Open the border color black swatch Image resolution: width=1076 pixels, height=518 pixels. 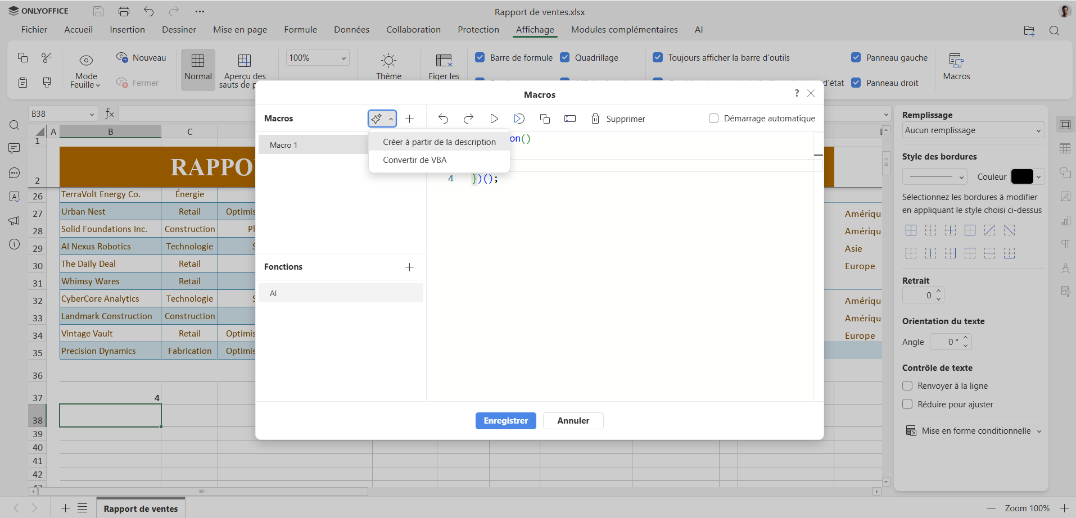pos(1022,176)
